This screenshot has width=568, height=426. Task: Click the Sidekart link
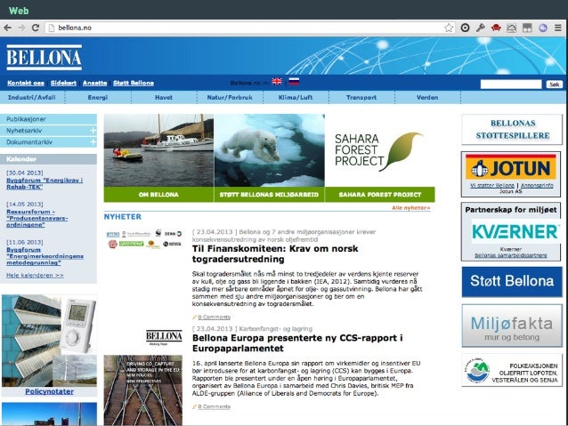pos(64,83)
